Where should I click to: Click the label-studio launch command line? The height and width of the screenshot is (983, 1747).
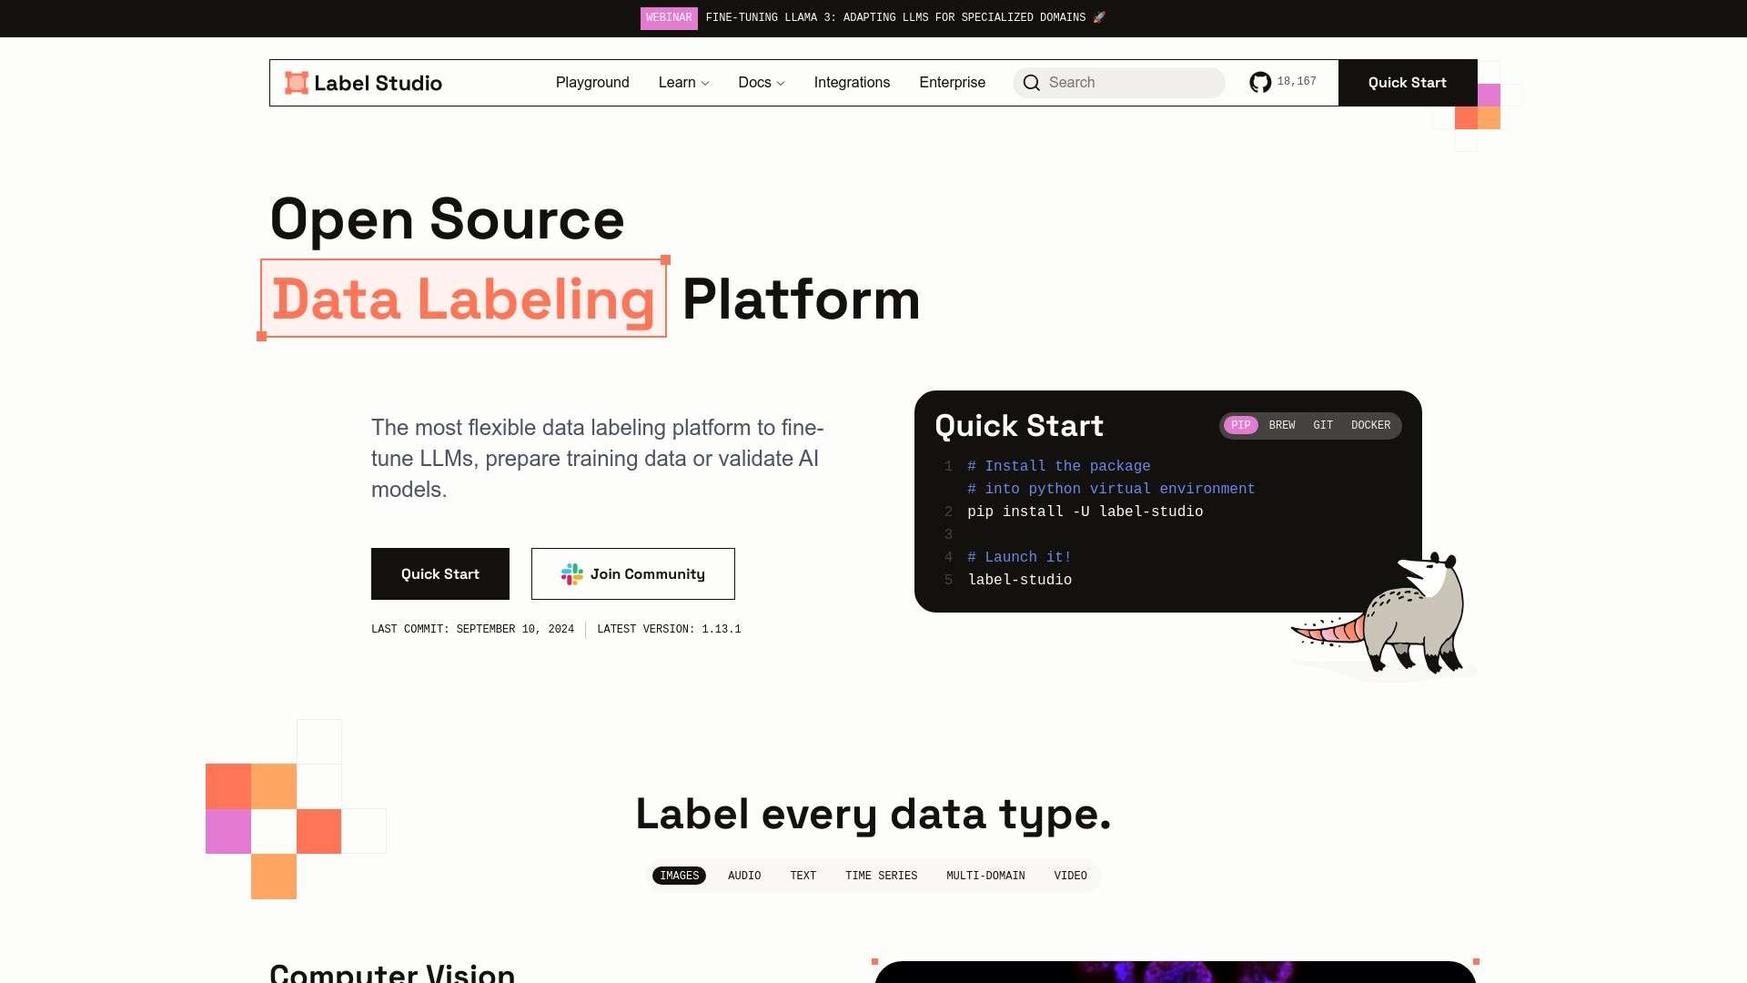(x=1019, y=580)
